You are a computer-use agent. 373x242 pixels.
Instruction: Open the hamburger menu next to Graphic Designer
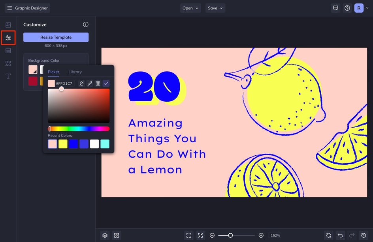(9, 8)
